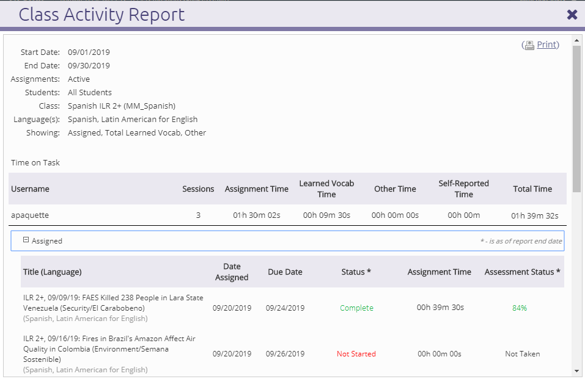Image resolution: width=585 pixels, height=379 pixels.
Task: Select the apaquette username row
Action: click(30, 215)
